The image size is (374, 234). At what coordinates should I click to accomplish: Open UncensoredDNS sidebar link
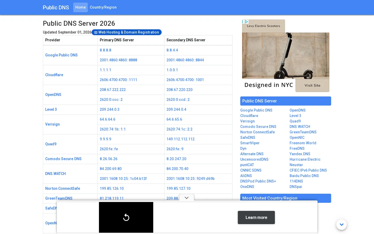[254, 159]
